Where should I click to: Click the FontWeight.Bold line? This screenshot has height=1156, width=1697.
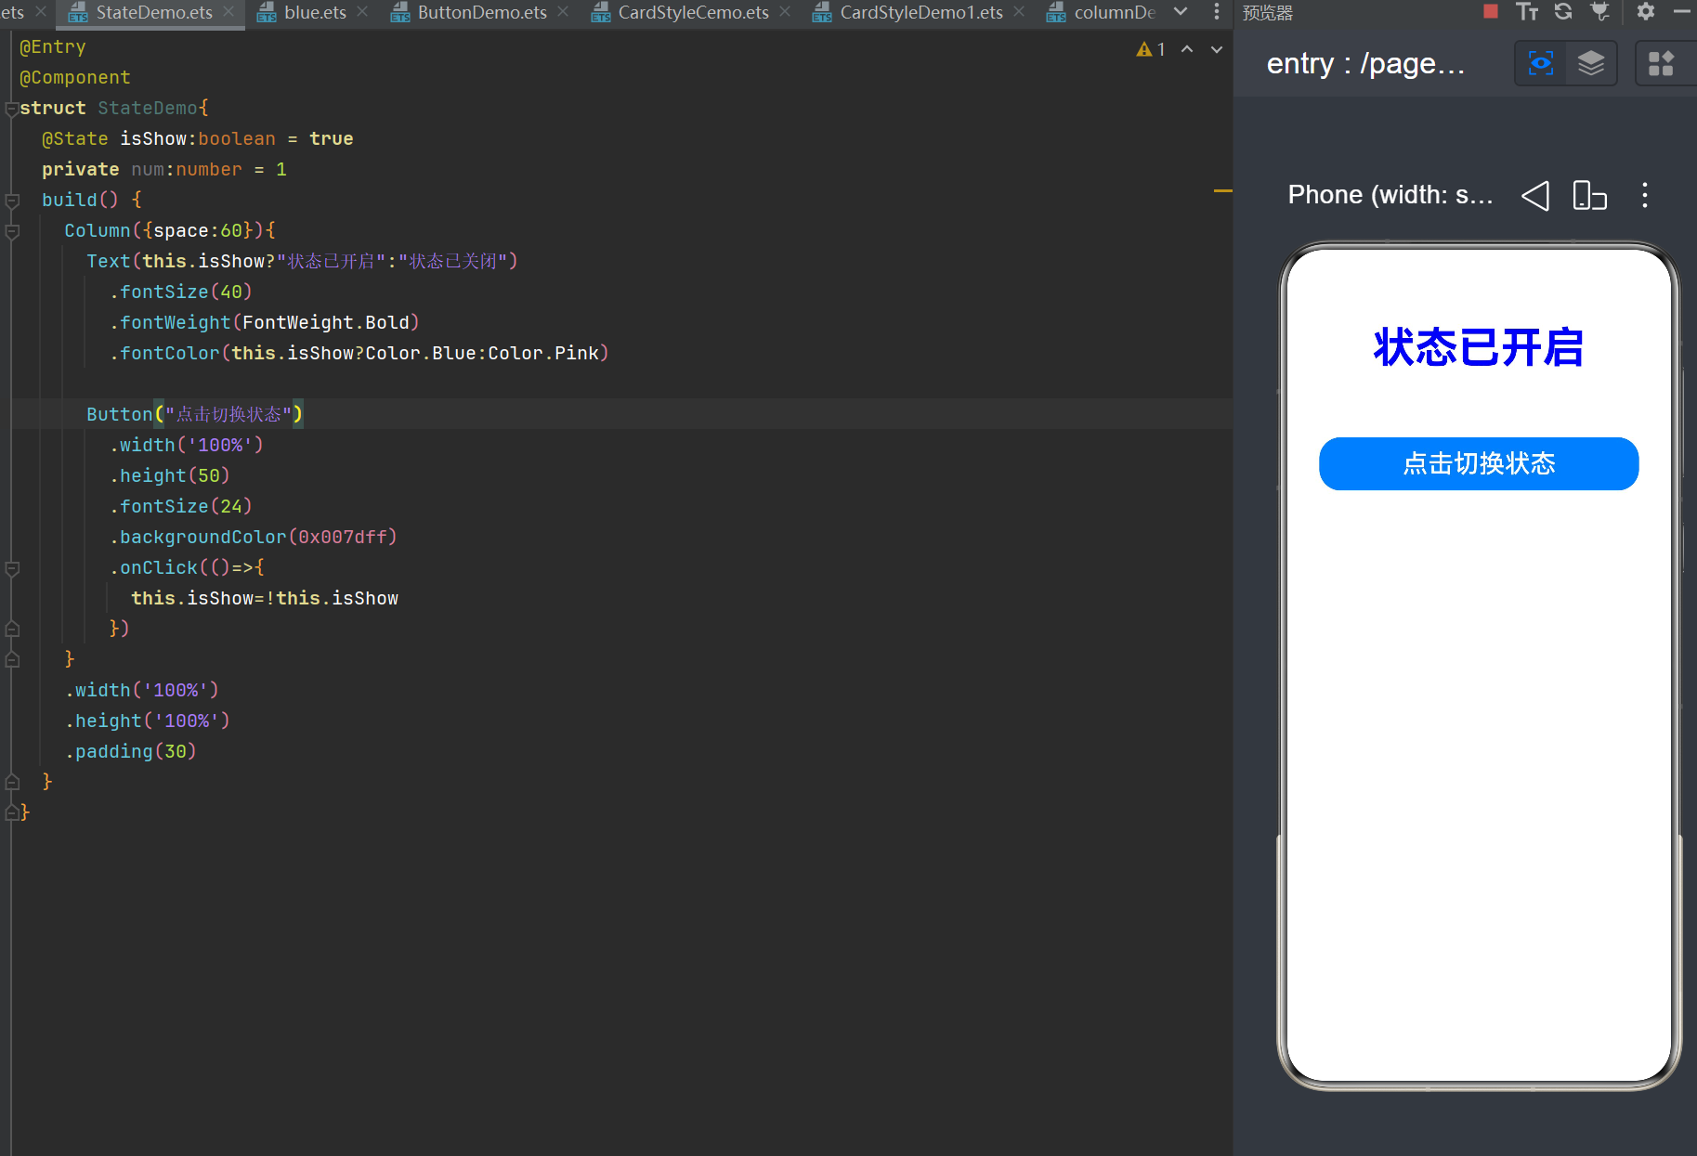(265, 322)
